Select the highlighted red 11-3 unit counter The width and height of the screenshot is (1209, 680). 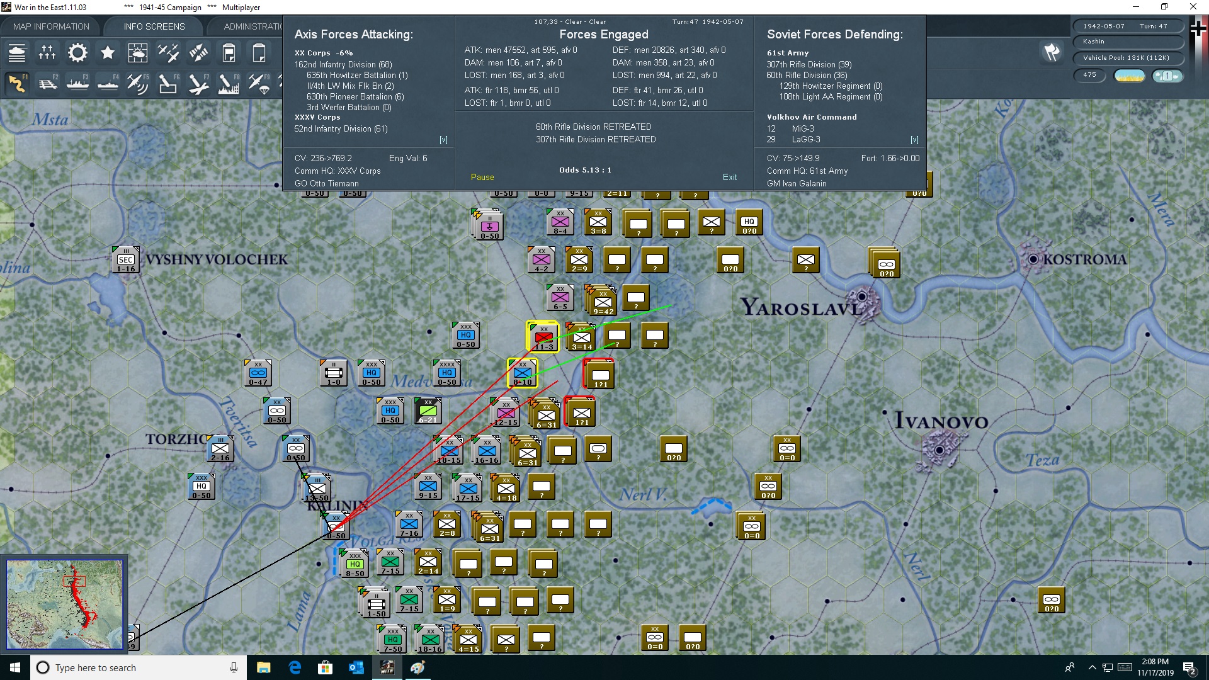click(543, 337)
